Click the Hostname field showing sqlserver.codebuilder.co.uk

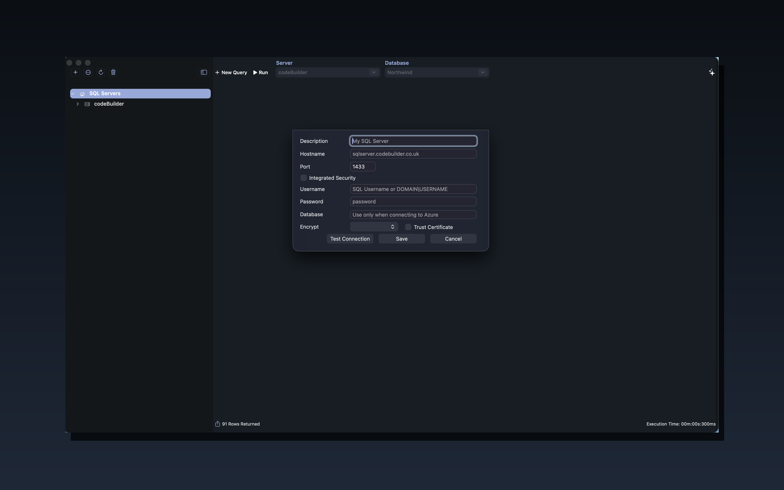tap(413, 154)
